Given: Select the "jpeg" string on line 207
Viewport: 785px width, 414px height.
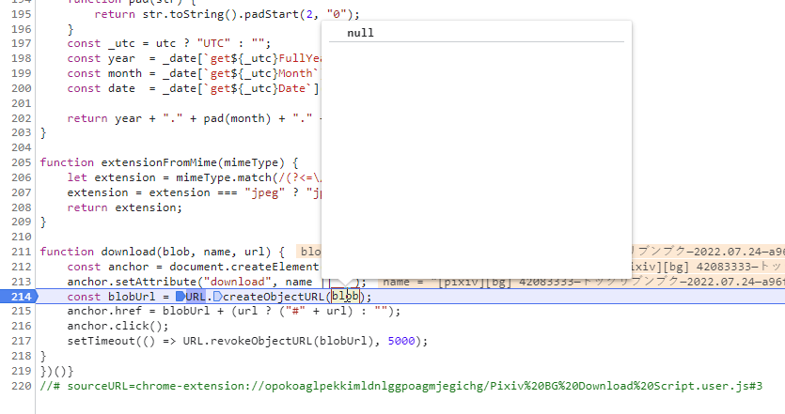Looking at the screenshot, I should pyautogui.click(x=265, y=192).
